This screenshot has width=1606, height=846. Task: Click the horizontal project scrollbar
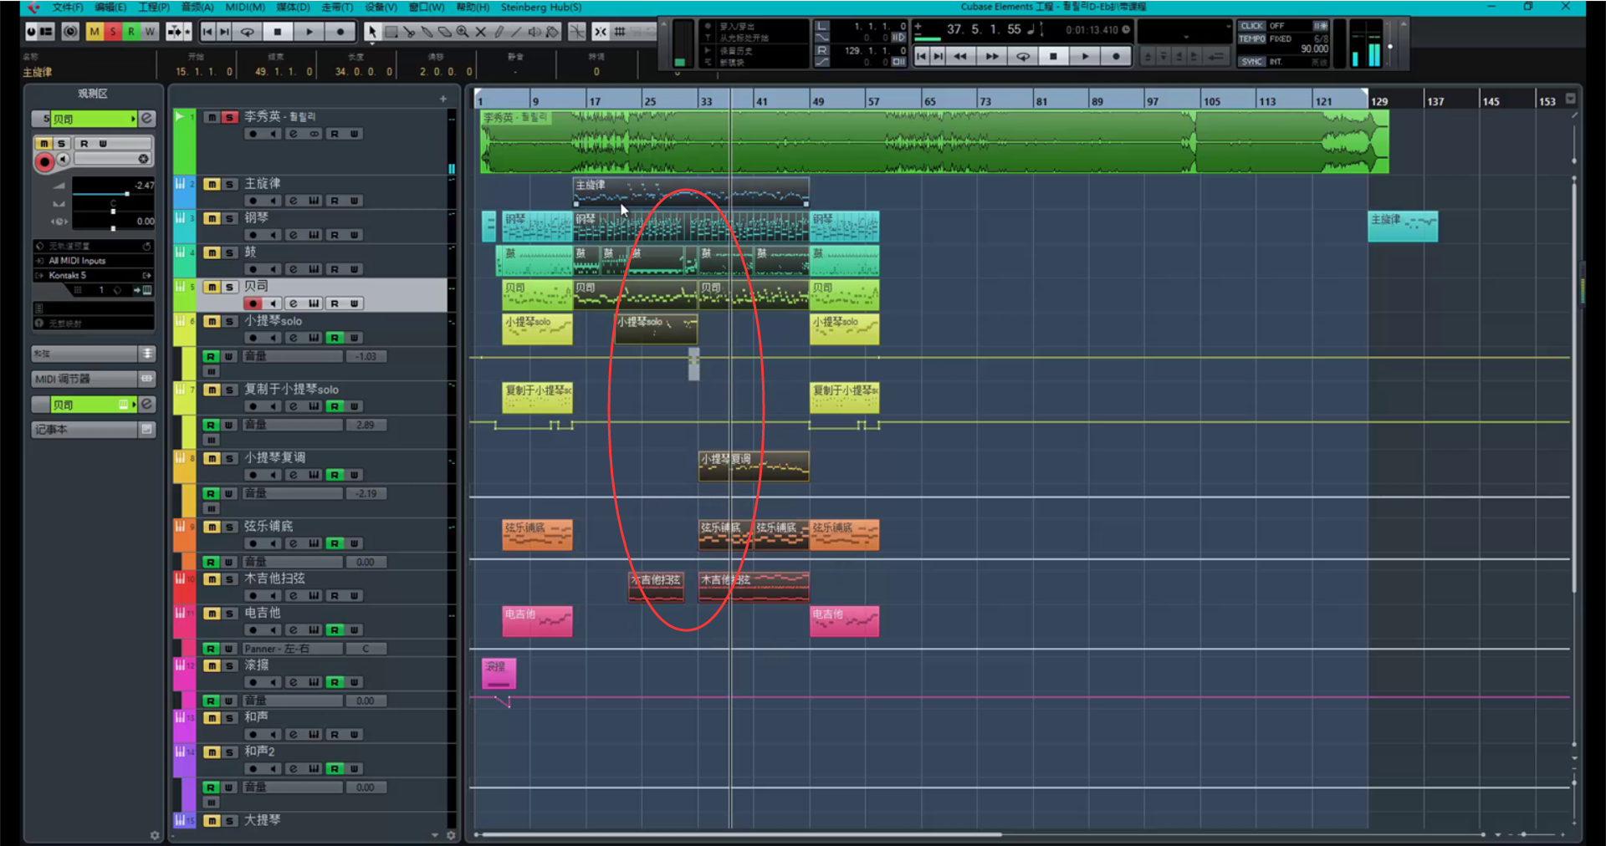pos(741,834)
